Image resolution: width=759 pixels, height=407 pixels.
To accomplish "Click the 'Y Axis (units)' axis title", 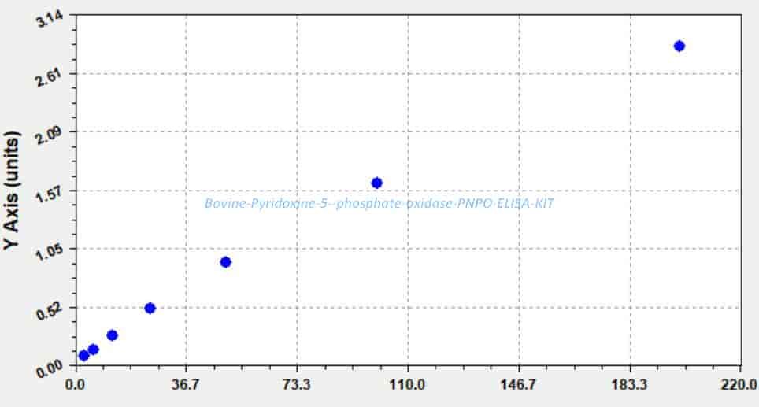I will tap(11, 191).
